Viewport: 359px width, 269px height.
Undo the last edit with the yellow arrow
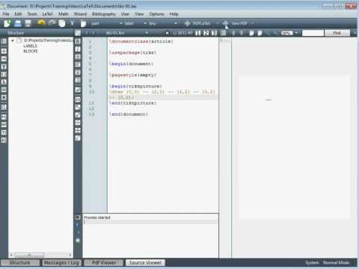pyautogui.click(x=41, y=23)
